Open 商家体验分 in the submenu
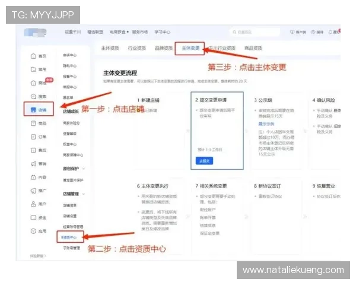Image resolution: width=356 pixels, height=285 pixels. [x=71, y=123]
